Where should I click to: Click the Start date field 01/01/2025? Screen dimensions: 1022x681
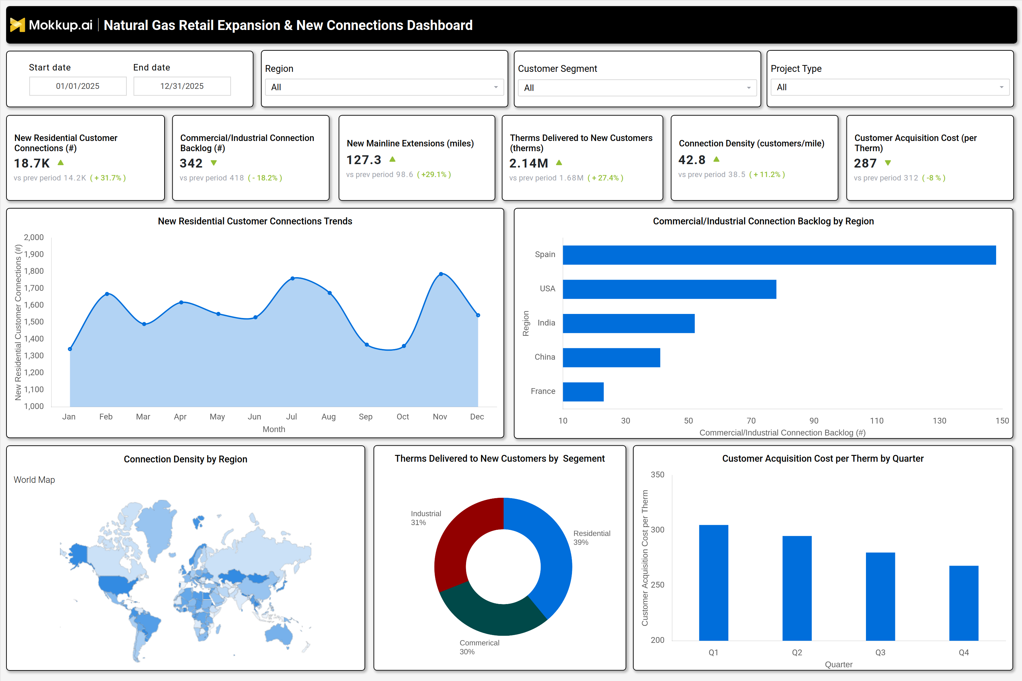click(78, 86)
